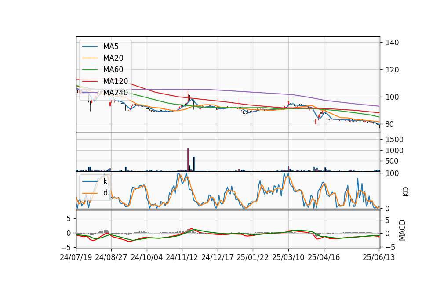This screenshot has width=422, height=303.
Task: Click the vertical KD axis title
Action: click(x=406, y=192)
